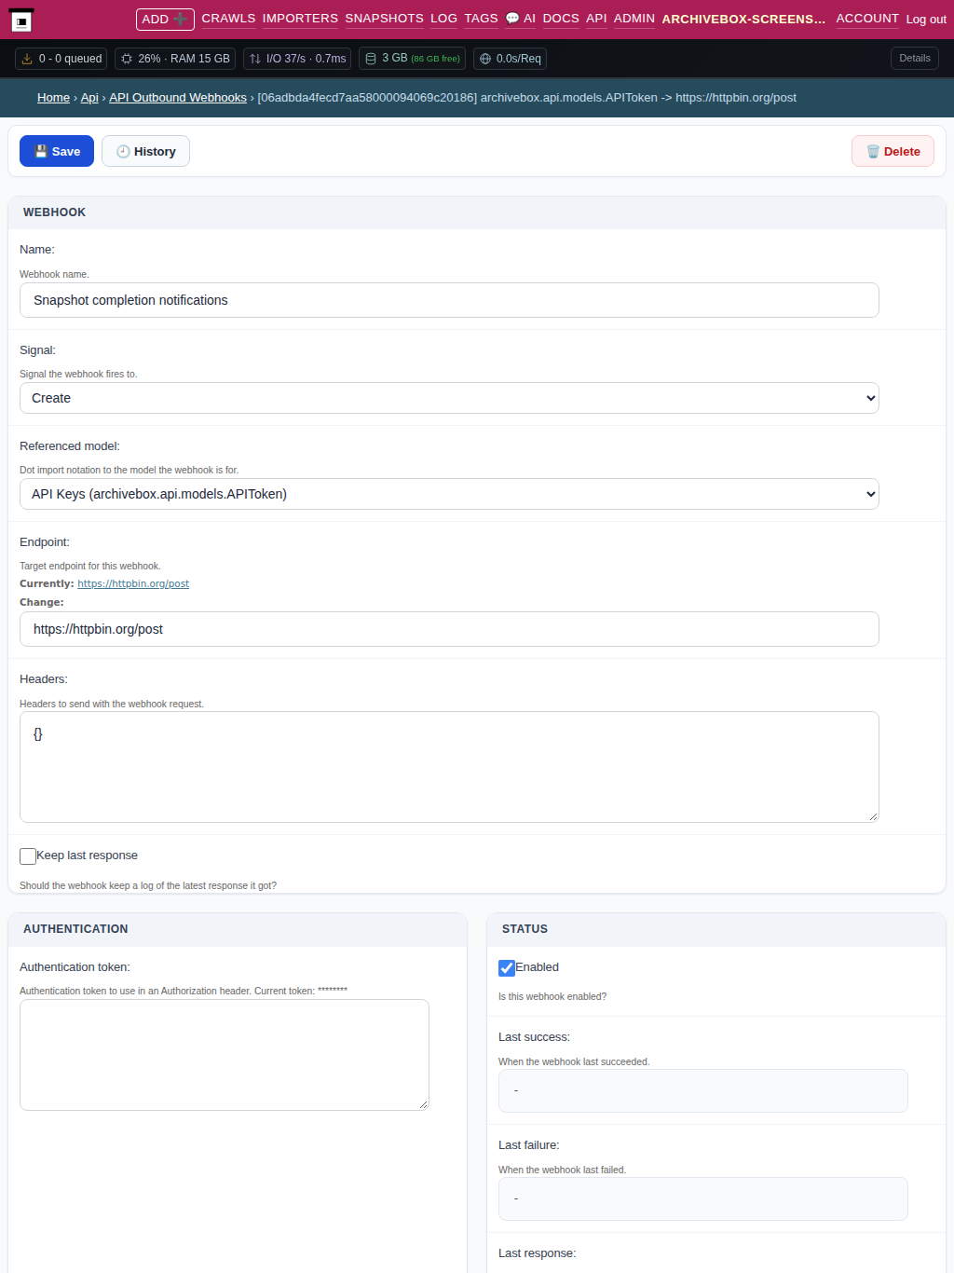
Task: Click the STATUS section header
Action: point(716,929)
